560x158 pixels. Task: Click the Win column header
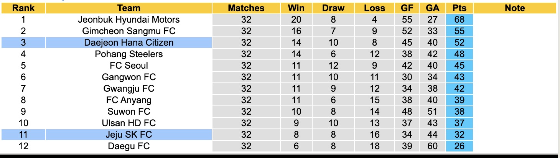point(296,8)
